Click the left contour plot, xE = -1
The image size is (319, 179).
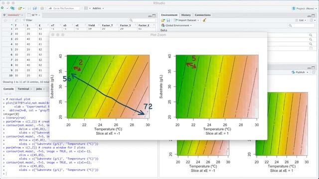(108, 87)
